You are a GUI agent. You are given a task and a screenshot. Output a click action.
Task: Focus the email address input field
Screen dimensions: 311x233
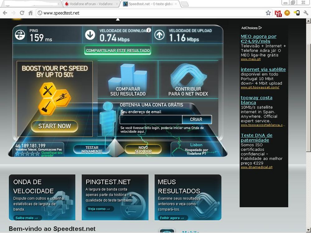click(151, 119)
